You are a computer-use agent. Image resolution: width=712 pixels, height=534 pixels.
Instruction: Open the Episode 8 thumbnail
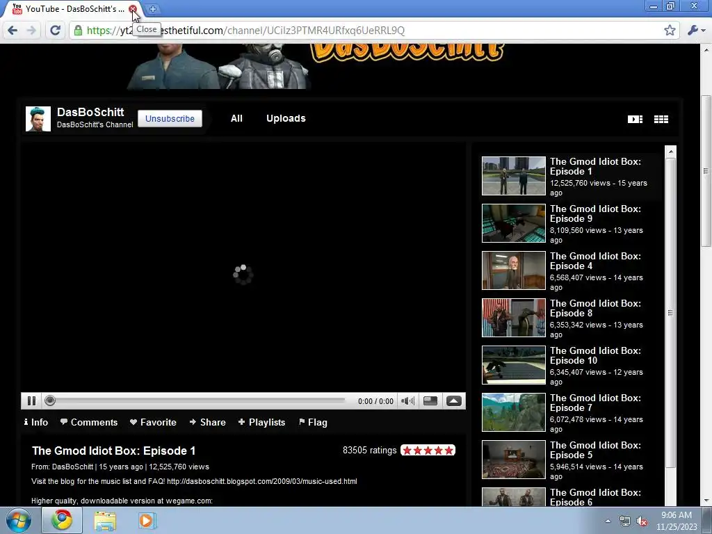pyautogui.click(x=514, y=317)
